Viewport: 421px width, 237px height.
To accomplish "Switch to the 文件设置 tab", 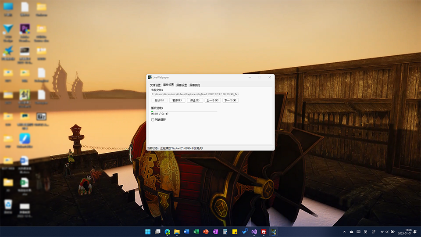I will click(x=155, y=85).
